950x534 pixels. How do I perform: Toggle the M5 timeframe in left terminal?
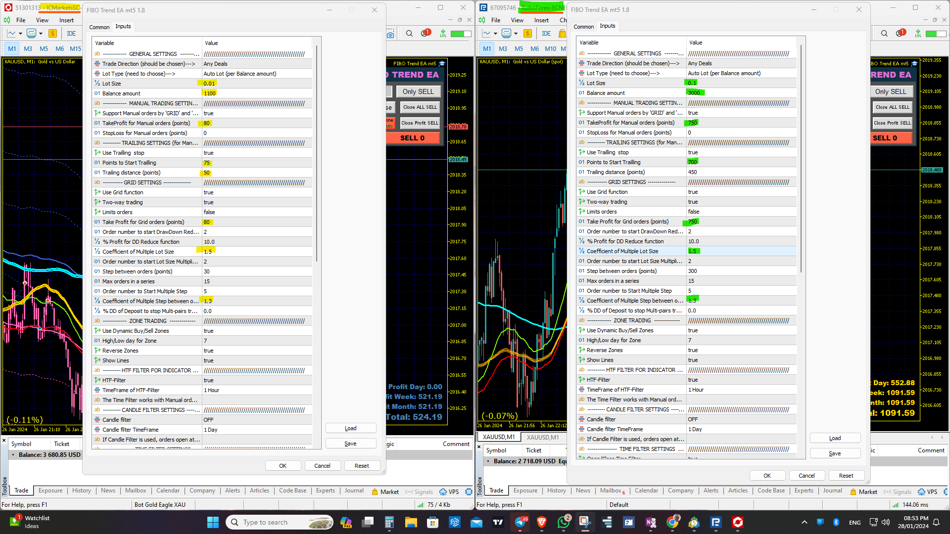(44, 48)
